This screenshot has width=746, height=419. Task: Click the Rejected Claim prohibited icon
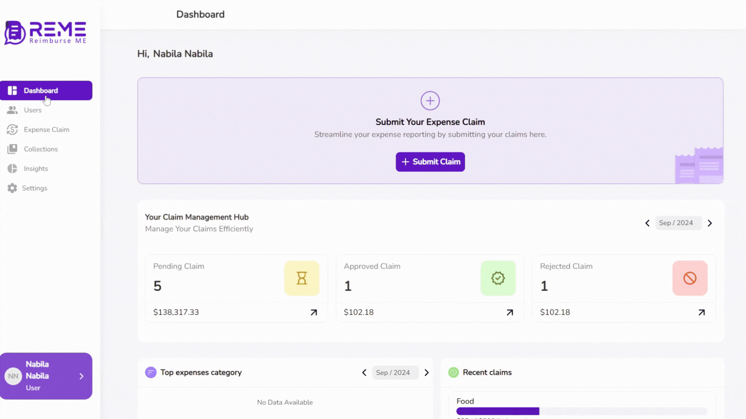(690, 278)
